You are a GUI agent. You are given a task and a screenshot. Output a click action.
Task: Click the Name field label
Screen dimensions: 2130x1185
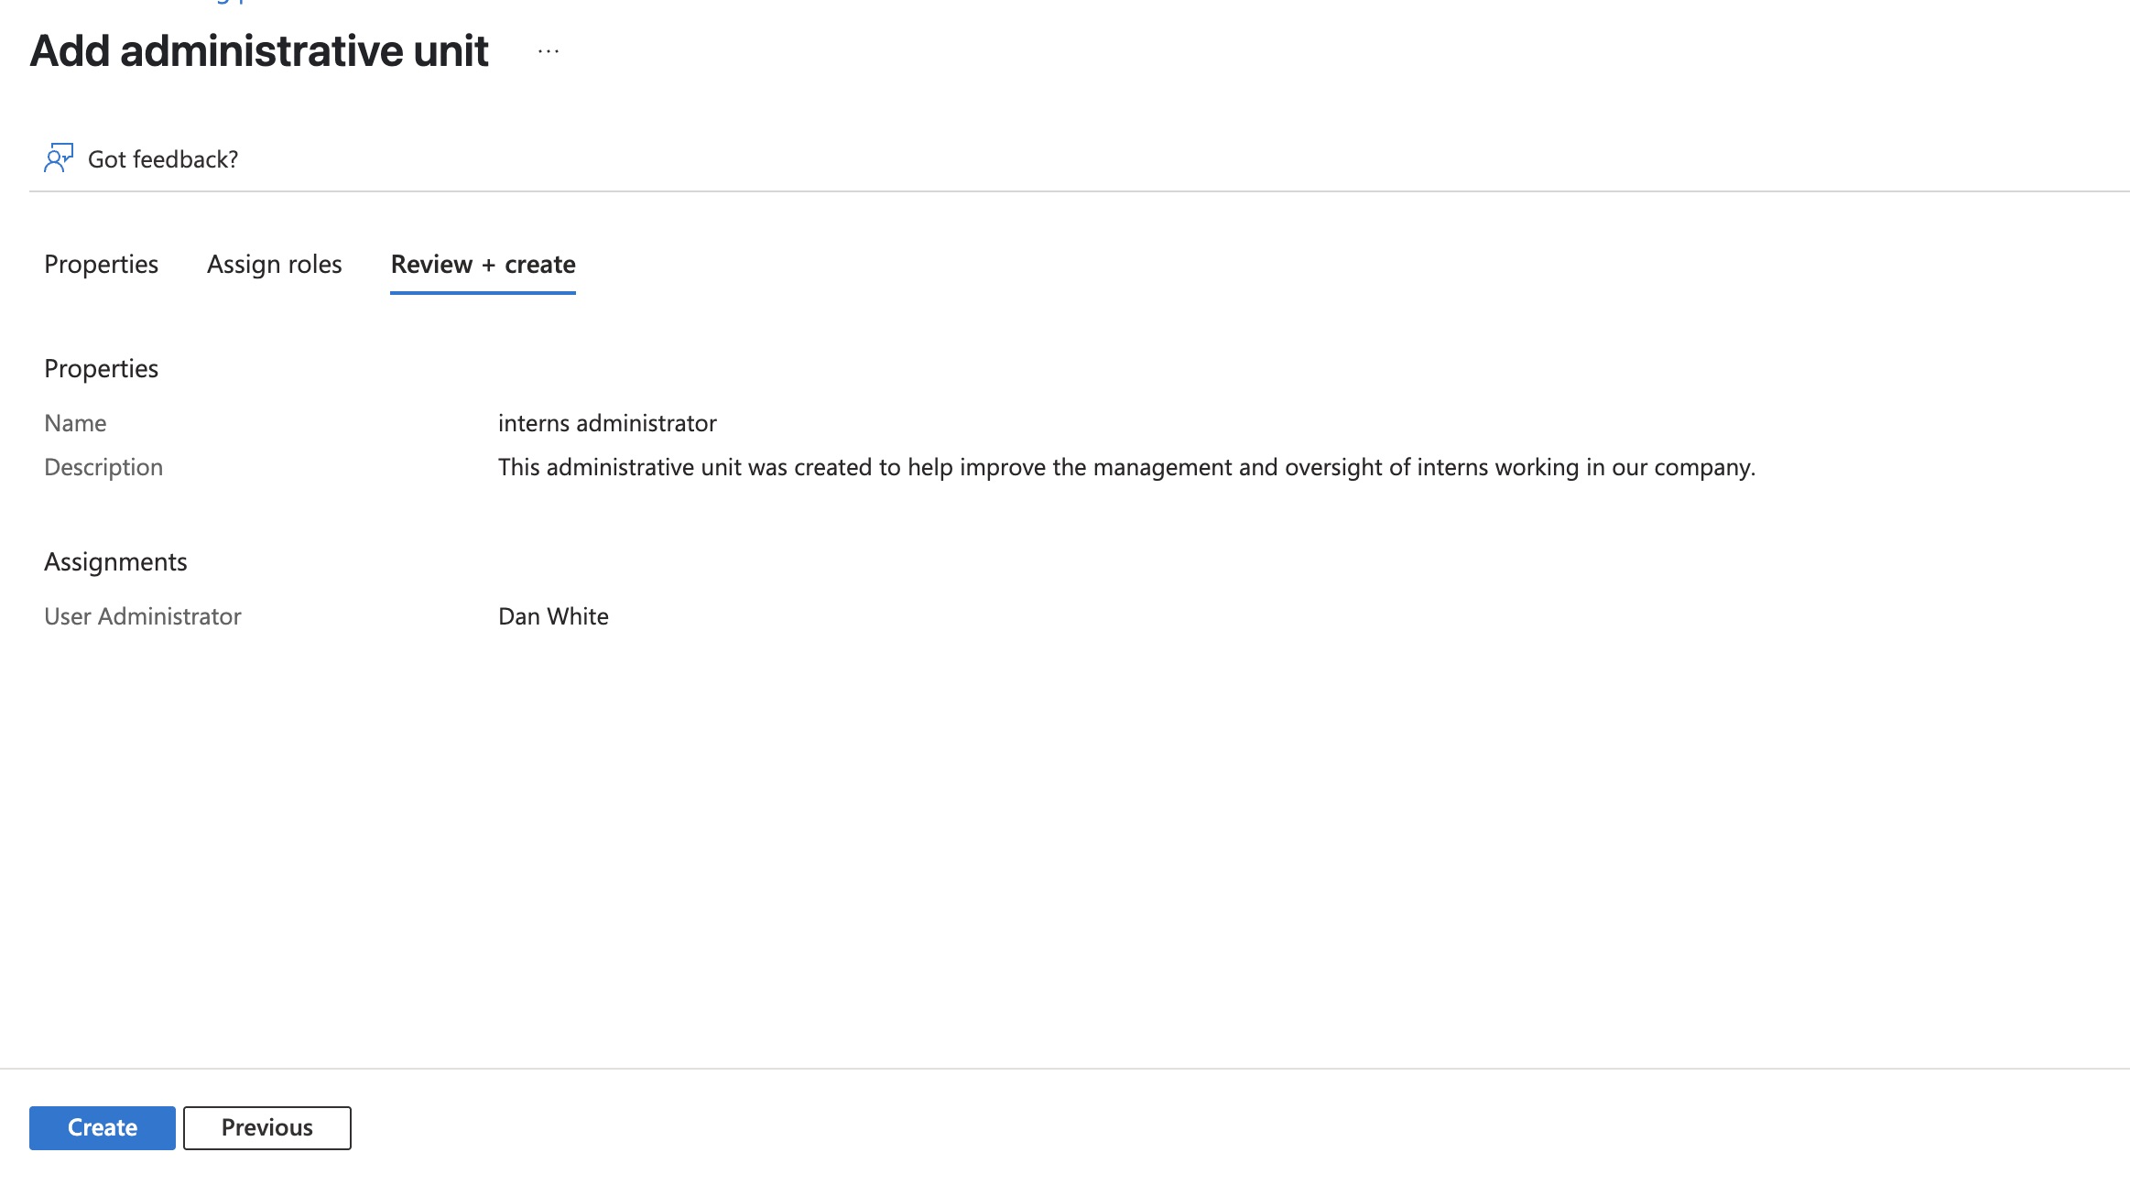point(75,423)
